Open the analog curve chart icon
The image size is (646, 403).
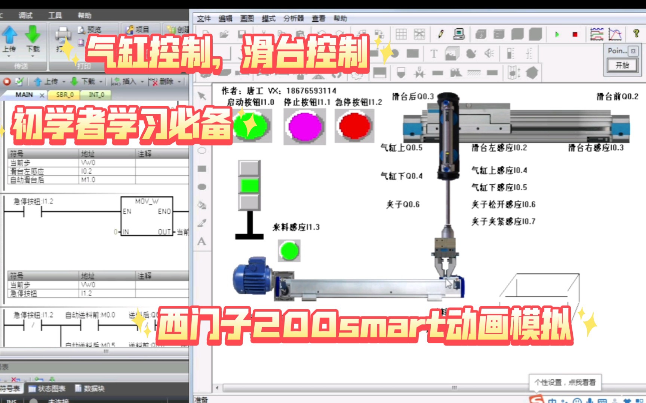(x=615, y=34)
